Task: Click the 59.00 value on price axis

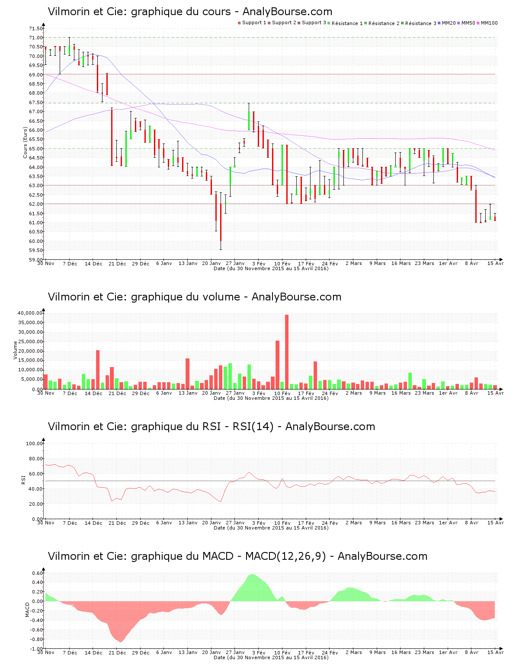Action: point(36,260)
